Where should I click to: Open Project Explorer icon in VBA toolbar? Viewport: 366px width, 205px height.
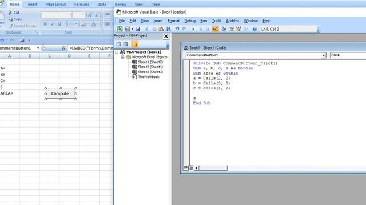224,29
